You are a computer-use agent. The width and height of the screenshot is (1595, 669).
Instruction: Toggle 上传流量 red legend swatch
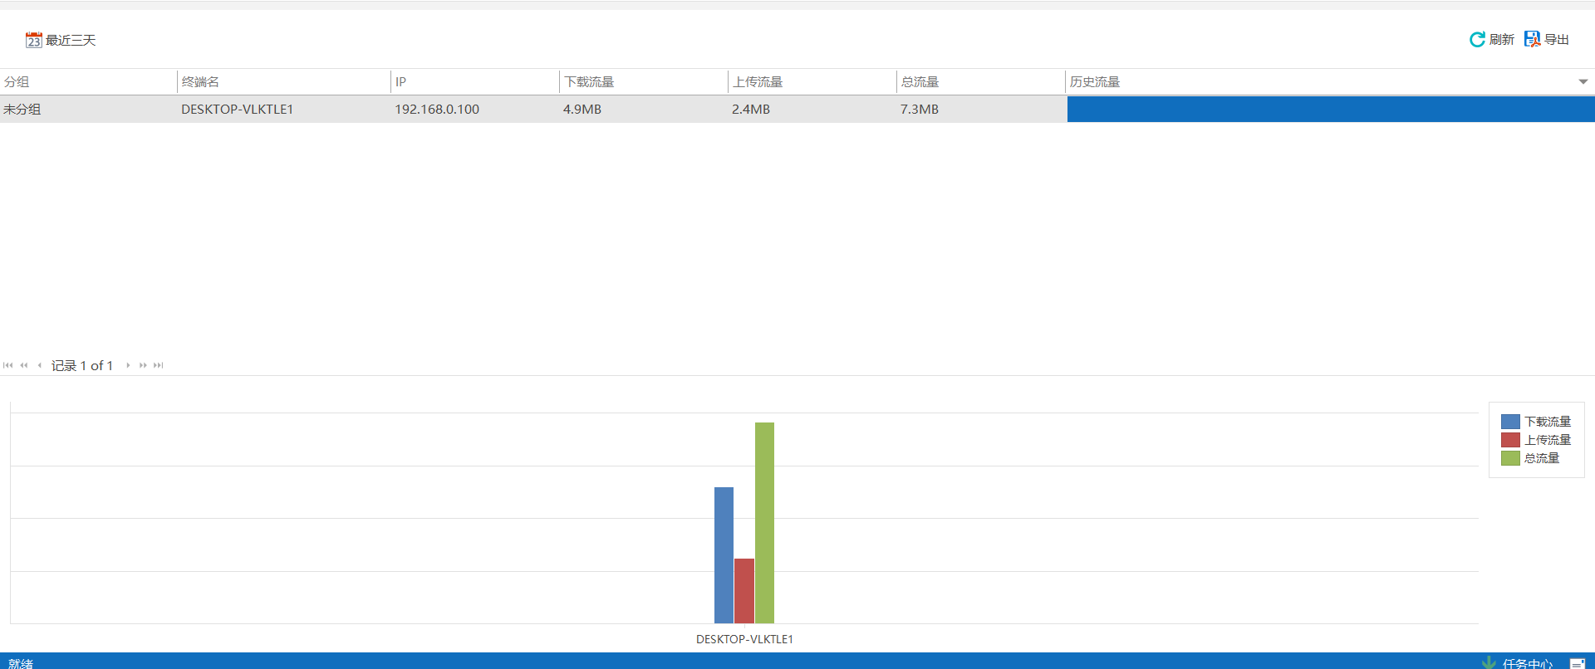1510,440
